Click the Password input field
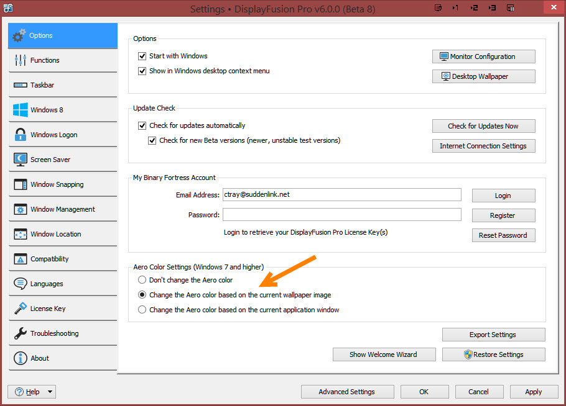This screenshot has height=406, width=566. tap(341, 215)
